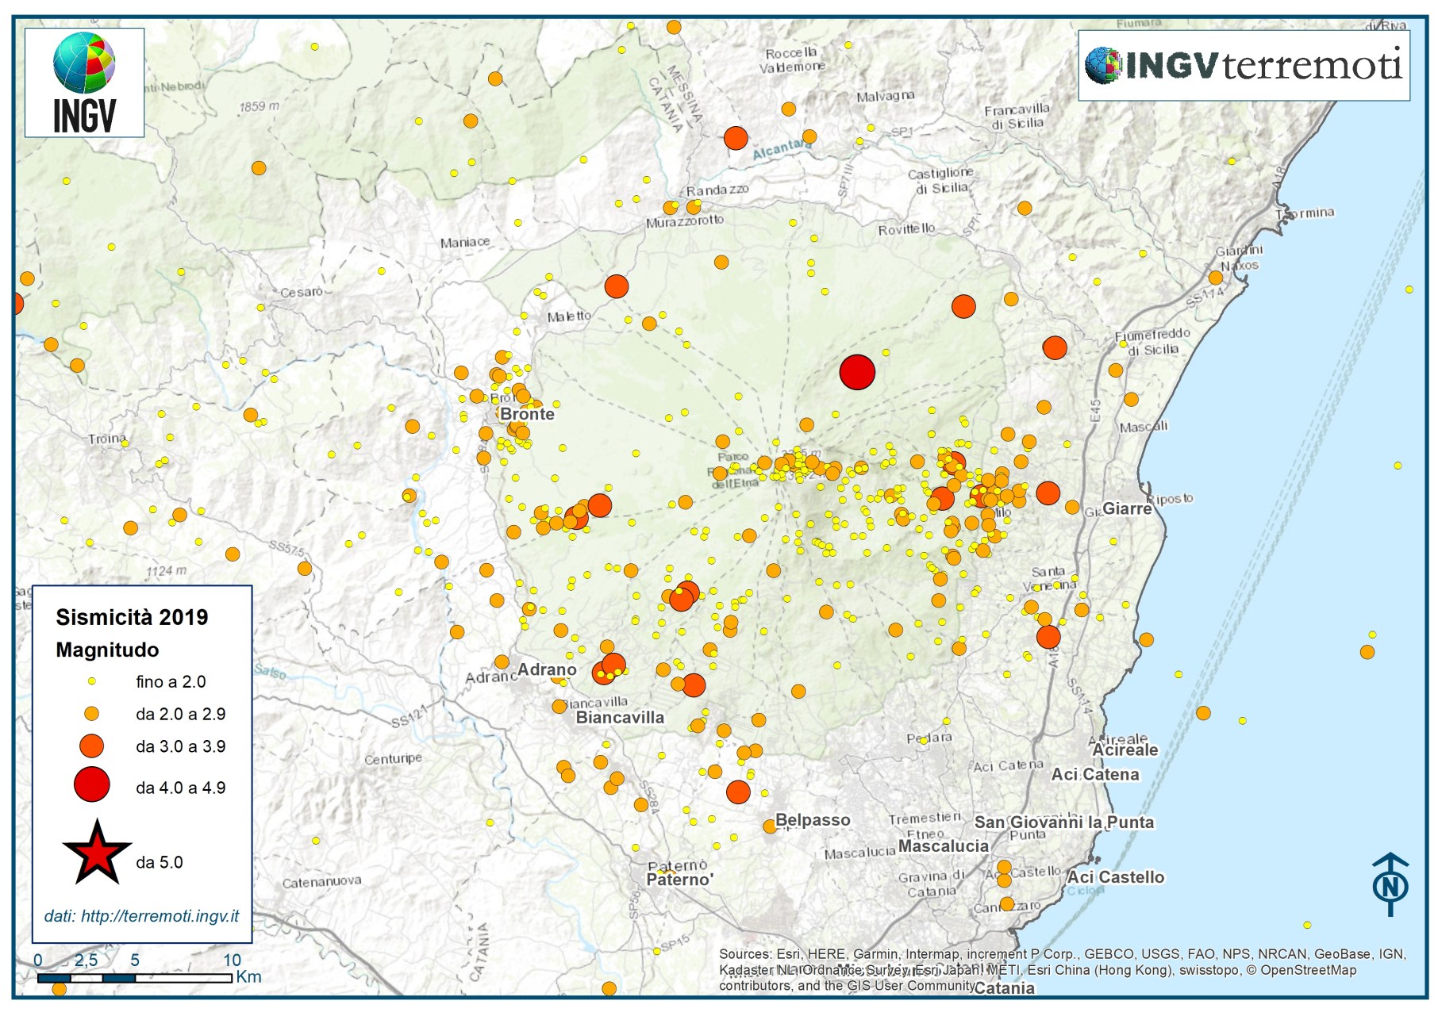Viewport: 1438px width, 1016px height.
Task: Click the 'da 2.0 a 2.9' legend circle
Action: [x=92, y=714]
